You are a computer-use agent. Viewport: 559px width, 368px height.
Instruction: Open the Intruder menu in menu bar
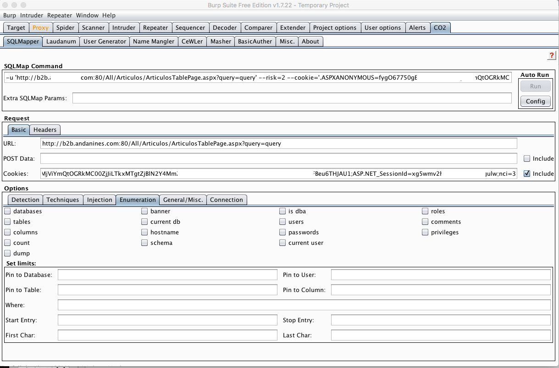pyautogui.click(x=32, y=15)
